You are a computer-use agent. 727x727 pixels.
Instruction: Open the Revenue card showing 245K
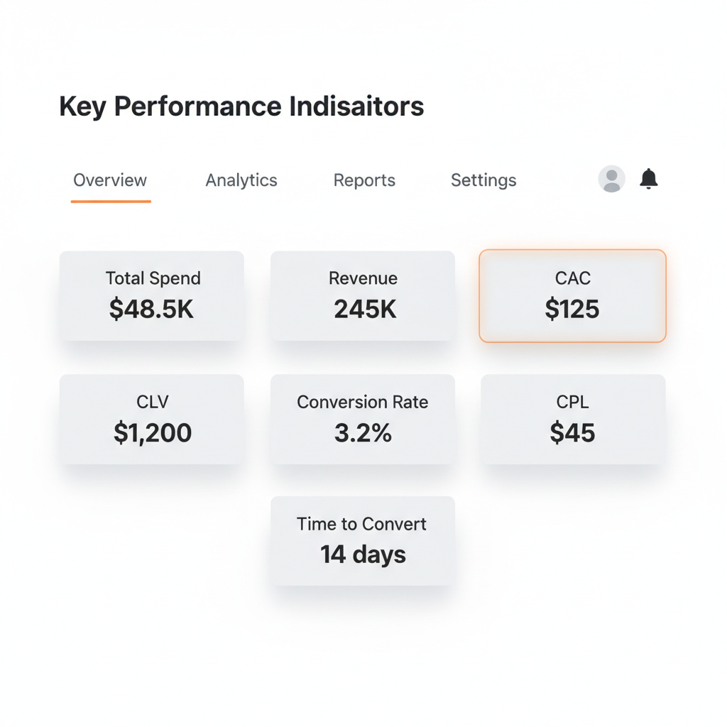363,295
